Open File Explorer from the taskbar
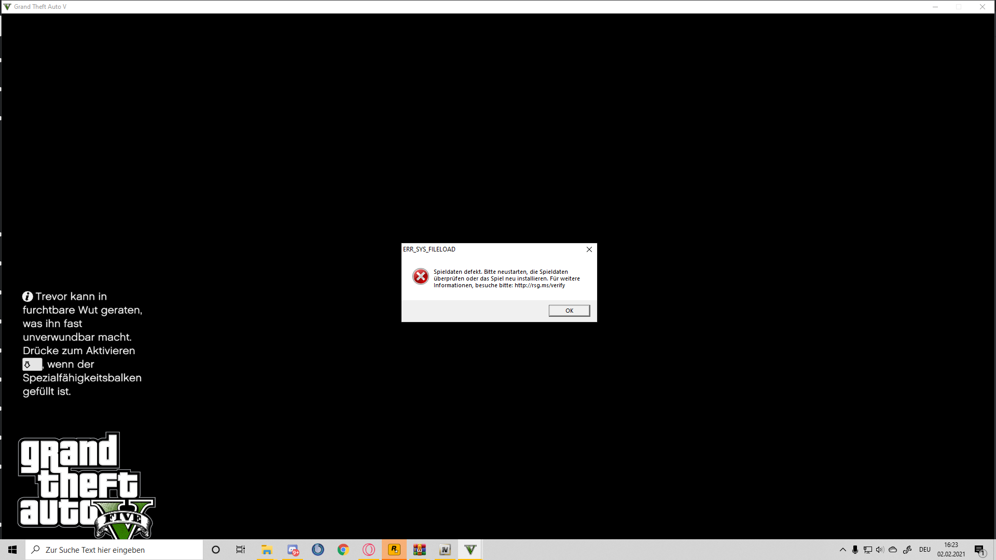Image resolution: width=996 pixels, height=560 pixels. (x=267, y=550)
